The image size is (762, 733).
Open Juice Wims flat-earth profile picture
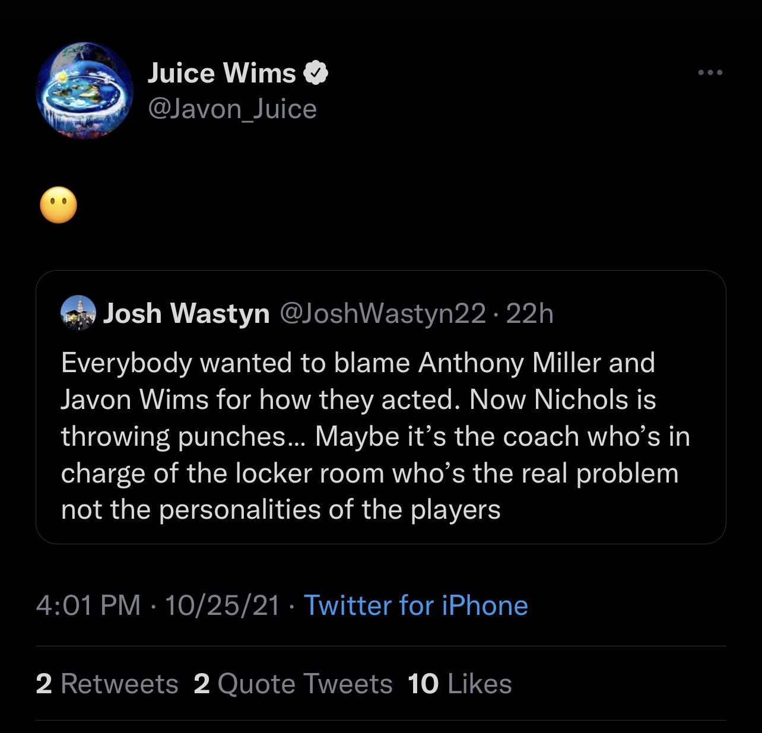click(x=85, y=91)
